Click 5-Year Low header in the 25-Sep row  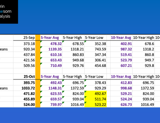pos(96,38)
